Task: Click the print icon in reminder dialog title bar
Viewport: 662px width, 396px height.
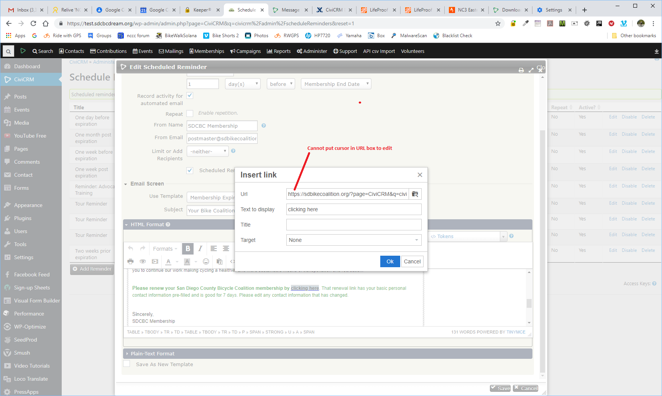Action: coord(521,70)
